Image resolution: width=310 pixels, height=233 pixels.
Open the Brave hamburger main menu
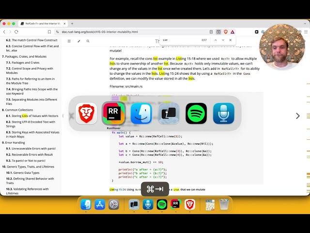(x=306, y=32)
